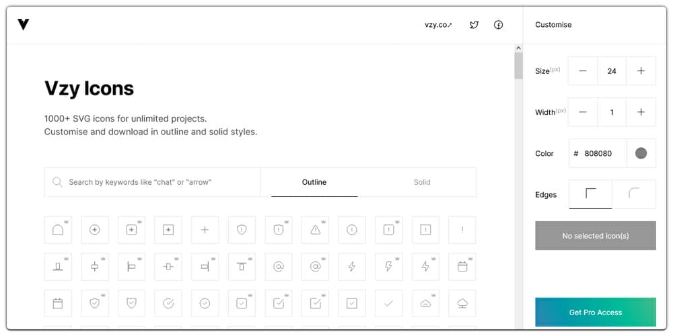Image resolution: width=673 pixels, height=336 pixels.
Task: Select the check-in-circle icon
Action: click(x=205, y=304)
